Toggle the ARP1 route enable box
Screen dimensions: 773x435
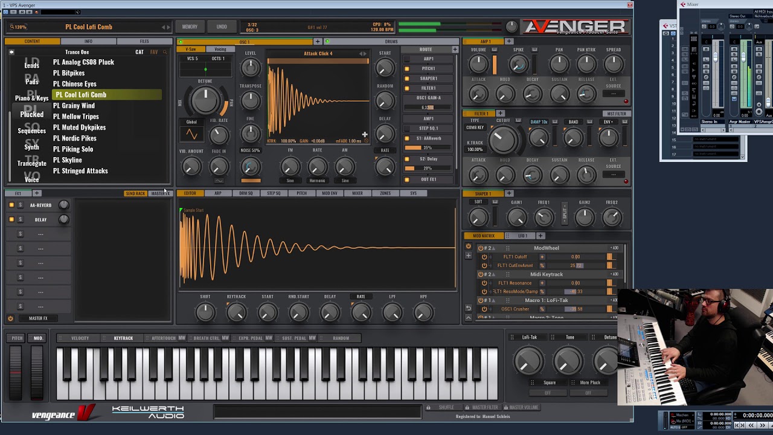click(406, 59)
